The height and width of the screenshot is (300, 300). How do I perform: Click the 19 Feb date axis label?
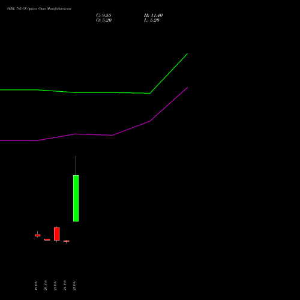coord(36,286)
